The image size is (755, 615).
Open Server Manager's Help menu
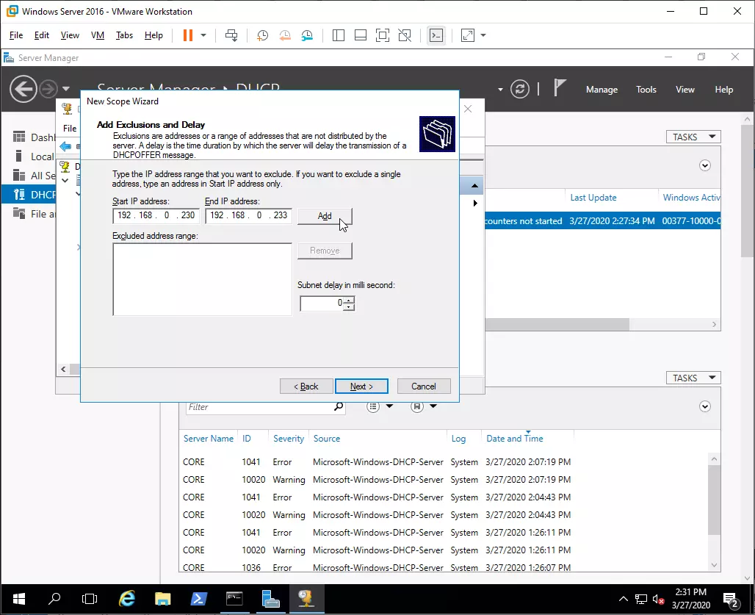point(723,90)
